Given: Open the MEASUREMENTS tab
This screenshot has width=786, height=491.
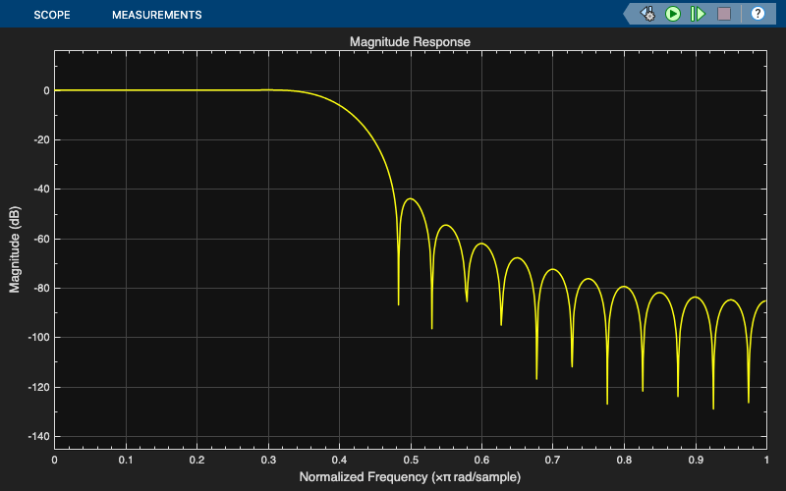Looking at the screenshot, I should pyautogui.click(x=157, y=15).
